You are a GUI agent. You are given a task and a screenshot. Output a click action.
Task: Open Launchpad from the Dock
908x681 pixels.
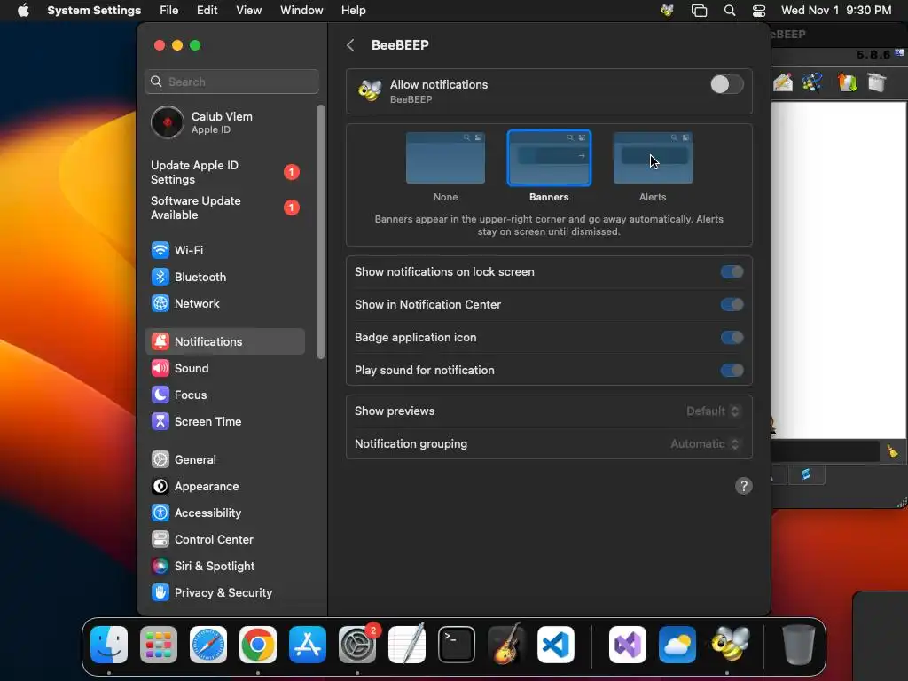[159, 644]
